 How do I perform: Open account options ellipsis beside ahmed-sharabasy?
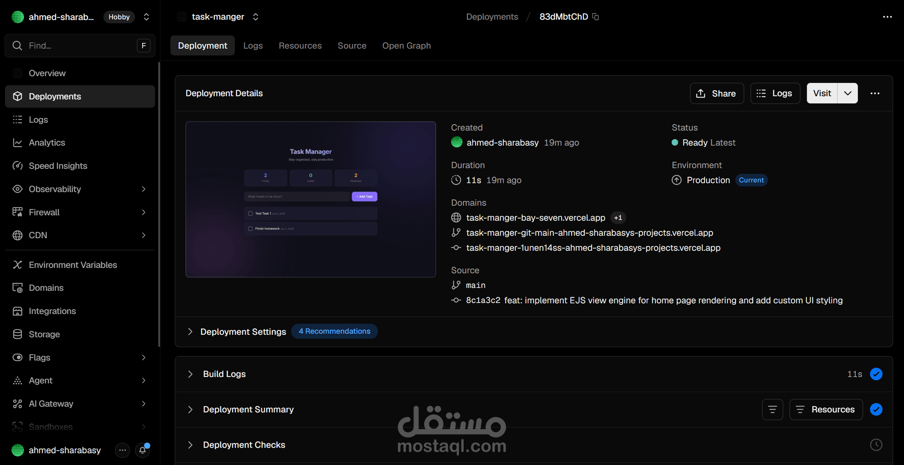[122, 450]
